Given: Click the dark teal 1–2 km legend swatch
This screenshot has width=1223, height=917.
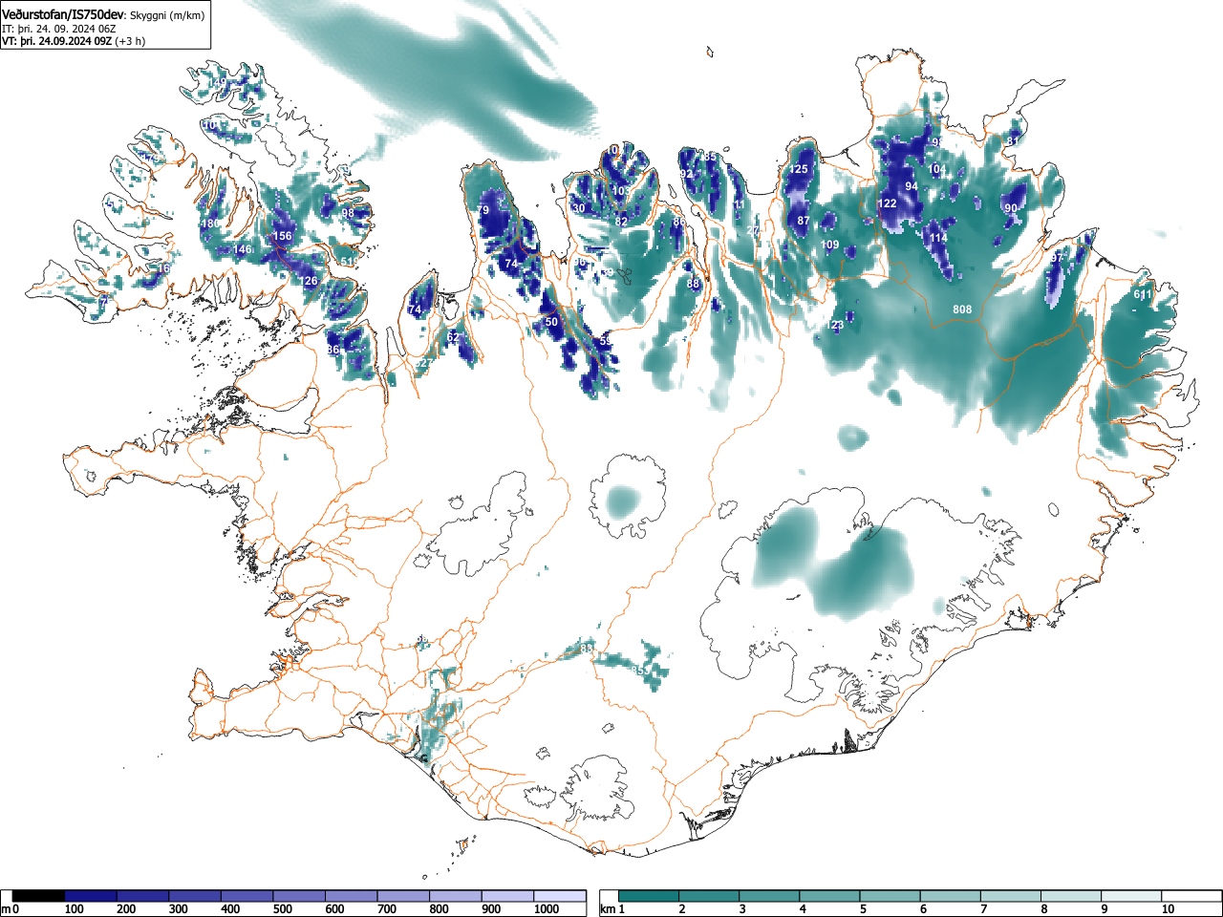Looking at the screenshot, I should tap(649, 896).
